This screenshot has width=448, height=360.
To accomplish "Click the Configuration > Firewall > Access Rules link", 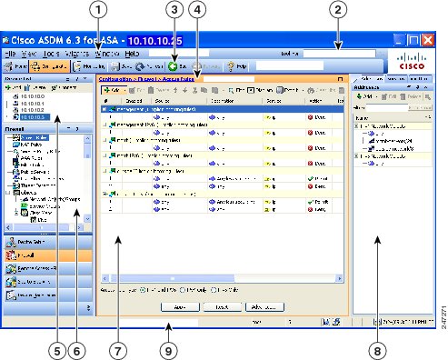I will [146, 79].
